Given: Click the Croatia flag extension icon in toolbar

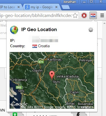Looking at the screenshot, I should tap(93, 15).
